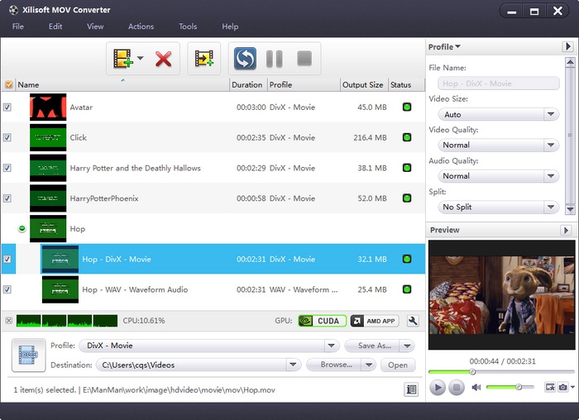The image size is (579, 420).
Task: Open the Profile panel header menu
Action: click(x=444, y=47)
